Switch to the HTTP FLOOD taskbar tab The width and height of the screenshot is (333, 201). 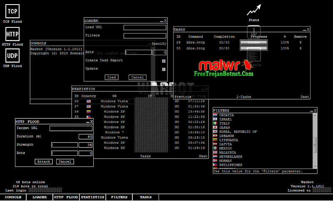coord(66,197)
